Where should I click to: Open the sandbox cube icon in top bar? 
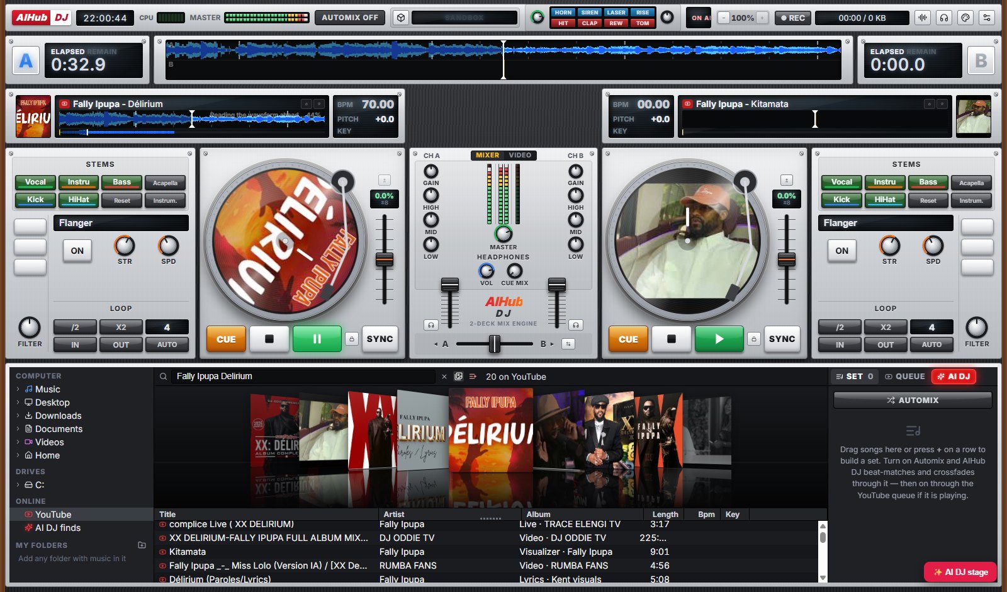click(401, 18)
